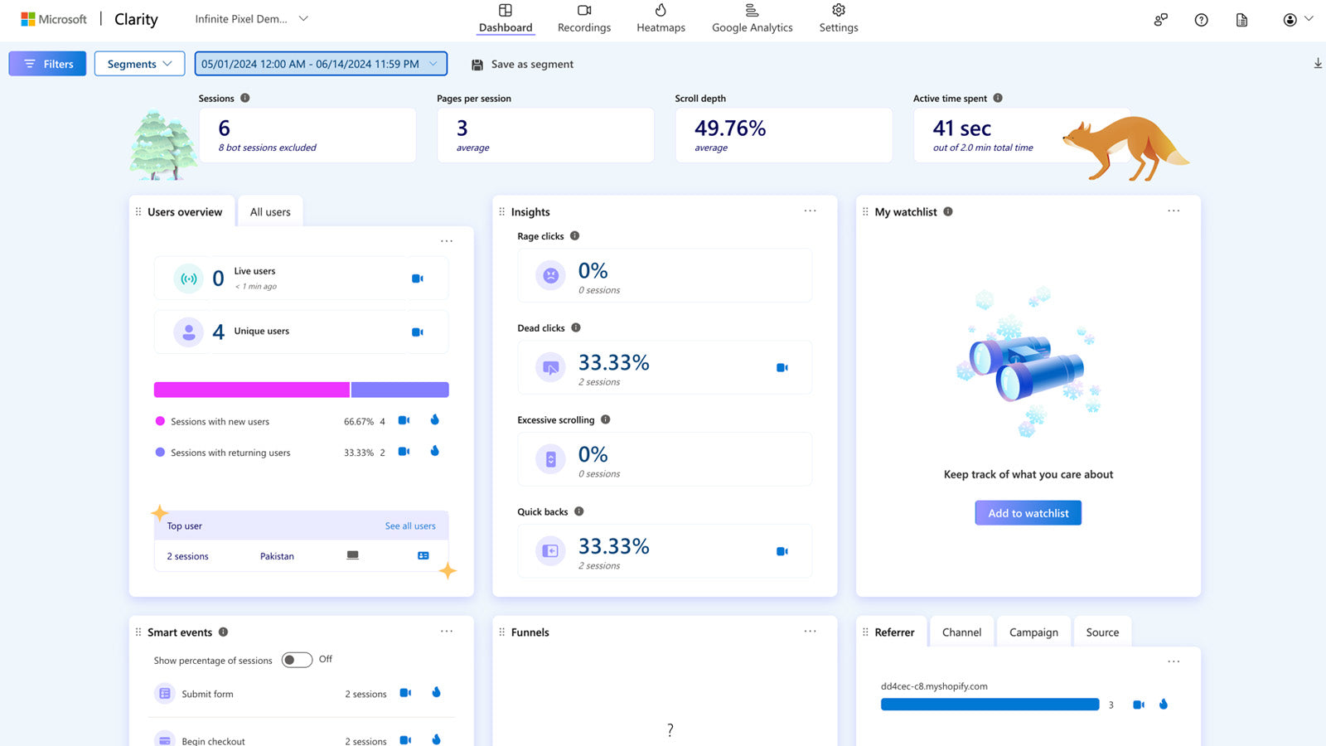The image size is (1326, 746).
Task: Open recordings for Dead clicks sessions
Action: click(782, 367)
